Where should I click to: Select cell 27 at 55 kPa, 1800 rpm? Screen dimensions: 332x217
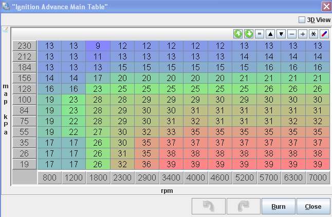(98, 132)
